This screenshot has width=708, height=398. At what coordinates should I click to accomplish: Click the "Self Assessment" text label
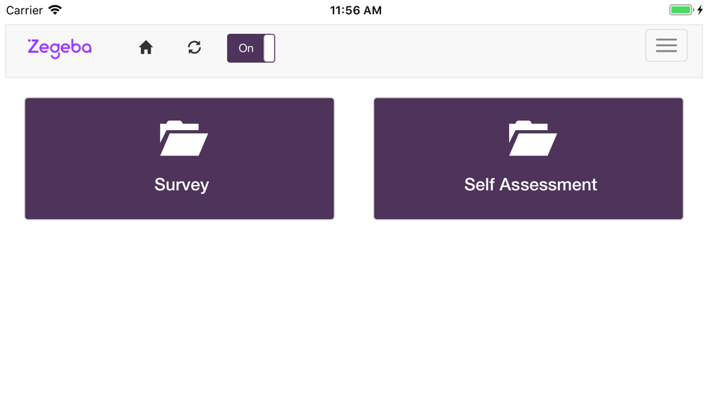tap(530, 185)
